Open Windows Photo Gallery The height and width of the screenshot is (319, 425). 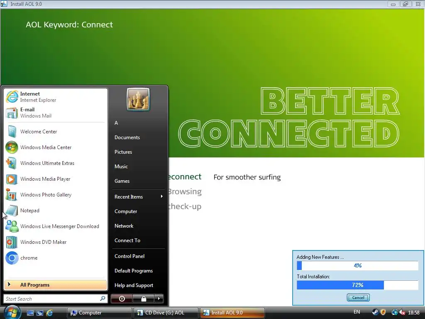56,194
